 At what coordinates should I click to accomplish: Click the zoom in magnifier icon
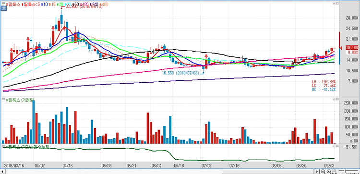[328, 172]
